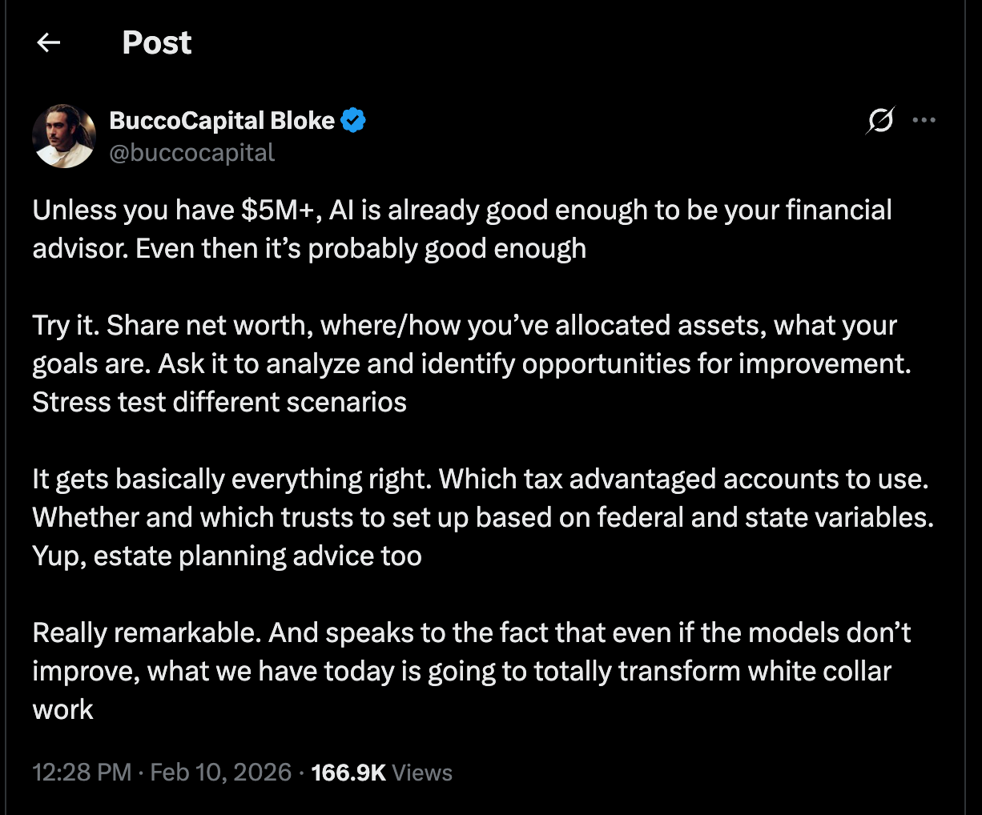Open the @buccocapital handle link

191,152
